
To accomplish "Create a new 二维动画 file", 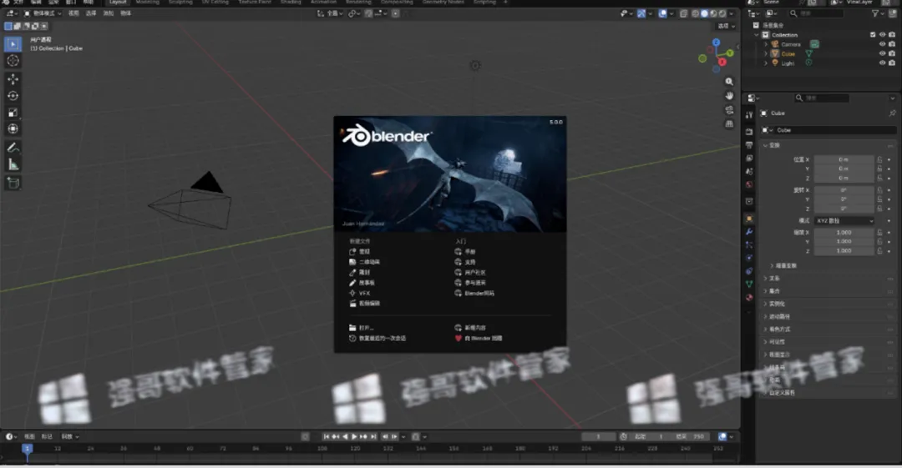I will (365, 262).
